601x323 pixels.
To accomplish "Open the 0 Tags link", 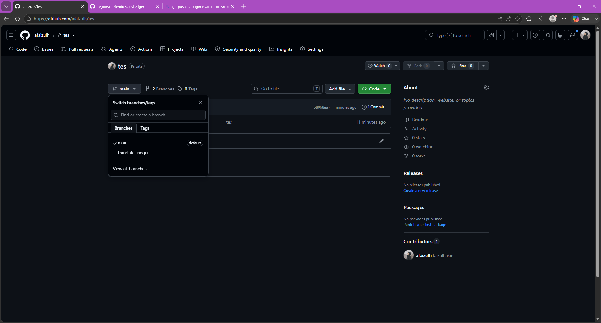I will point(187,89).
